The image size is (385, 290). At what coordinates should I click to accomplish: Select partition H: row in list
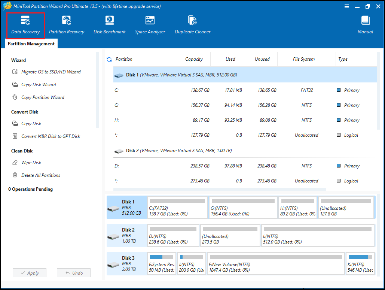click(x=245, y=120)
